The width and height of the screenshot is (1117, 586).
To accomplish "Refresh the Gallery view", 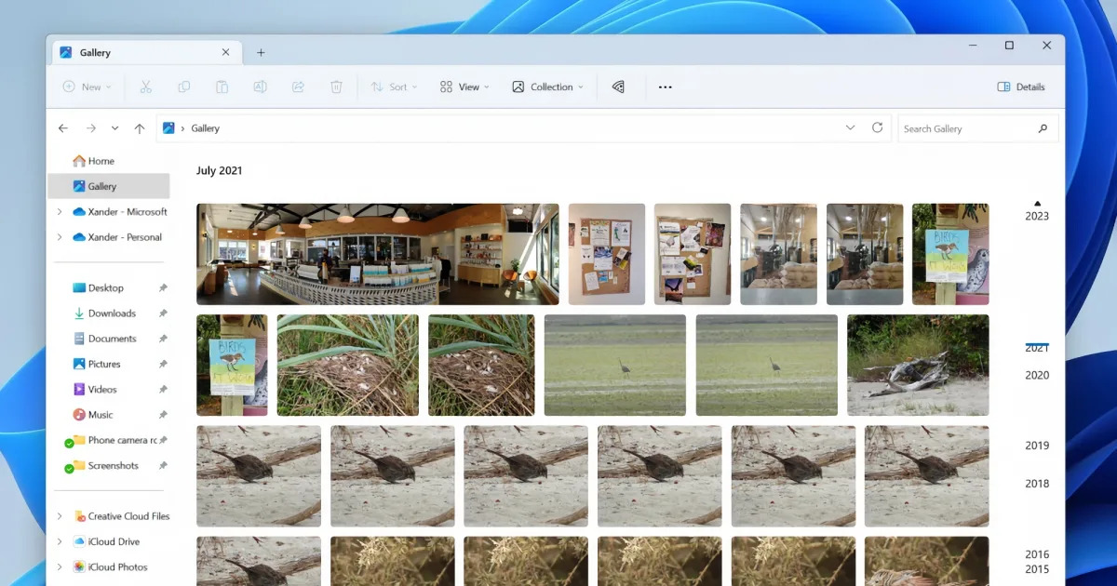I will click(x=877, y=127).
